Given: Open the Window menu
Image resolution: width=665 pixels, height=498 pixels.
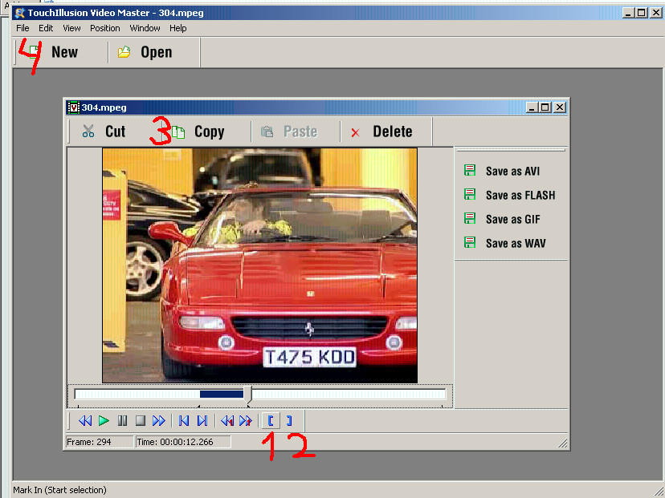Looking at the screenshot, I should point(145,28).
